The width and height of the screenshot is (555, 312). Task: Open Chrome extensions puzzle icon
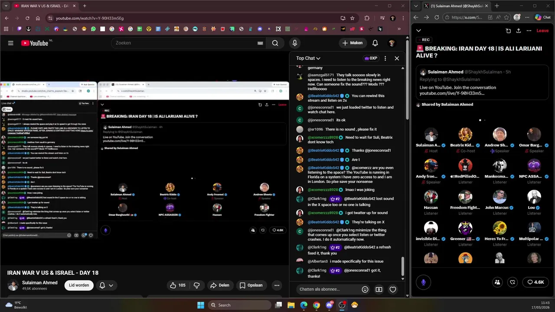pos(367,18)
